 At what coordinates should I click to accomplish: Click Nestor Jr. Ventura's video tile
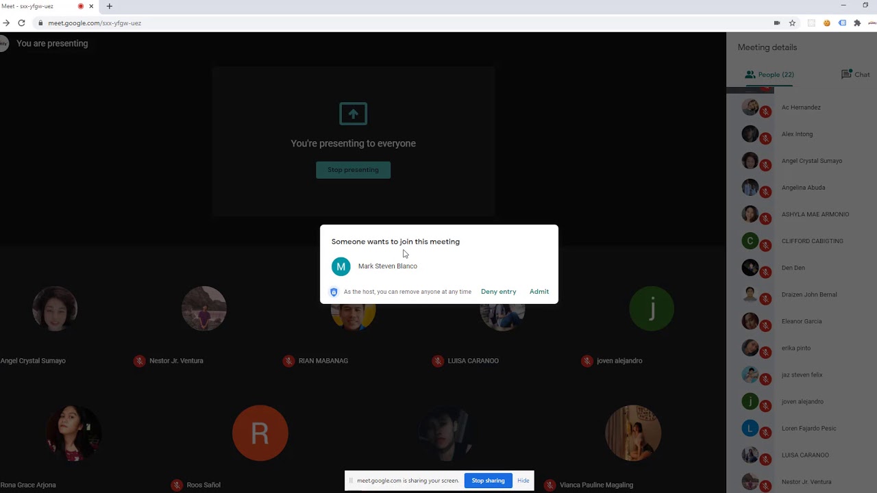(204, 309)
